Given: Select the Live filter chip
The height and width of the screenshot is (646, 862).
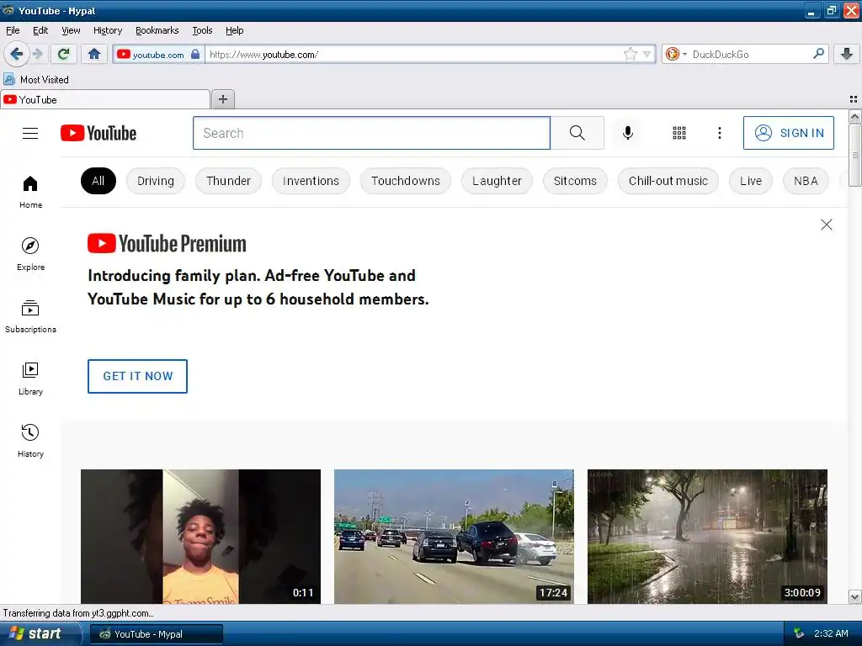Looking at the screenshot, I should pyautogui.click(x=750, y=181).
